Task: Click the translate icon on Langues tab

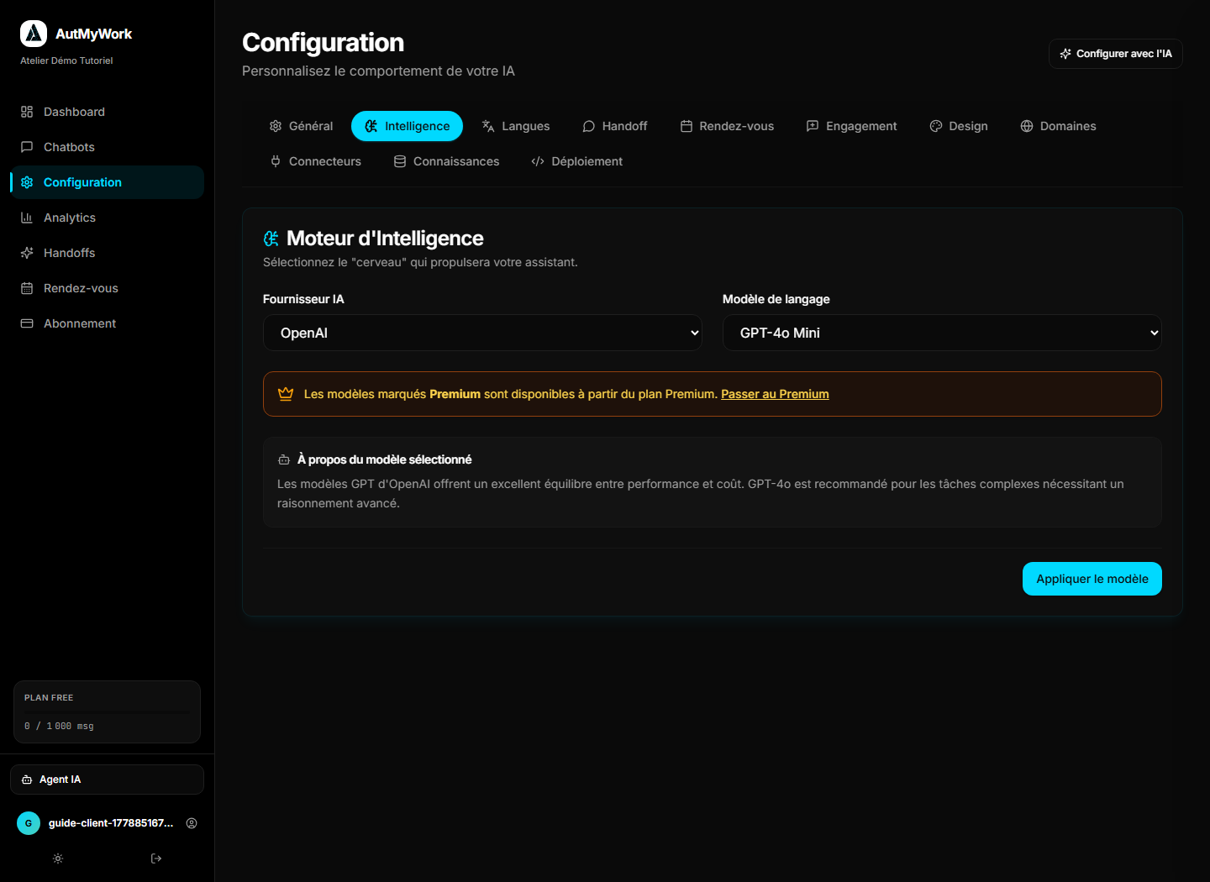Action: pos(488,126)
